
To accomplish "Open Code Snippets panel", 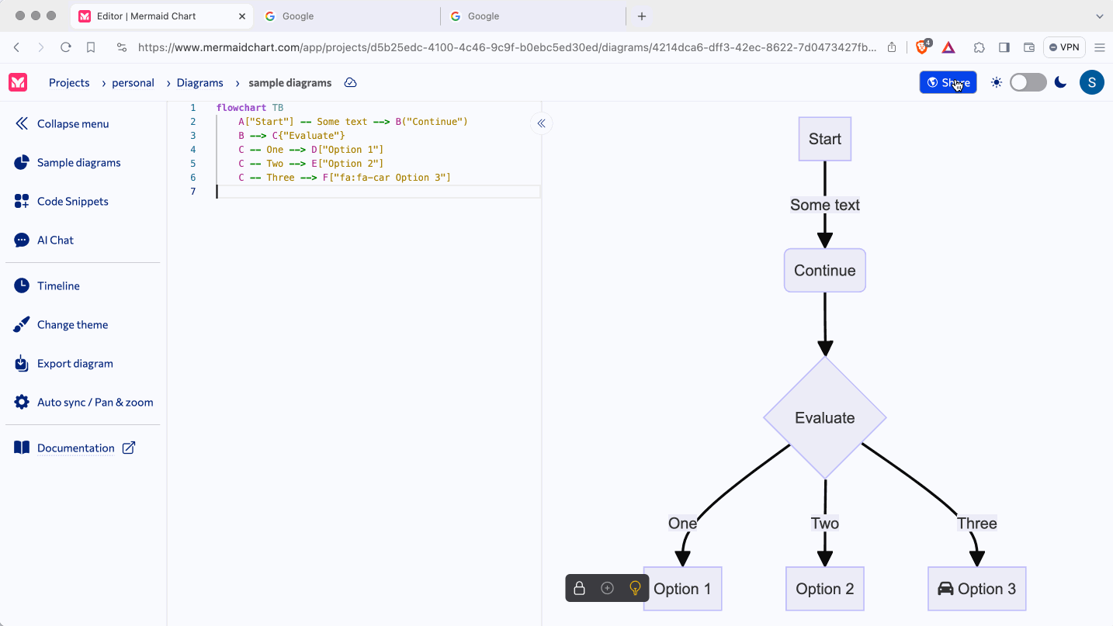I will coord(61,201).
